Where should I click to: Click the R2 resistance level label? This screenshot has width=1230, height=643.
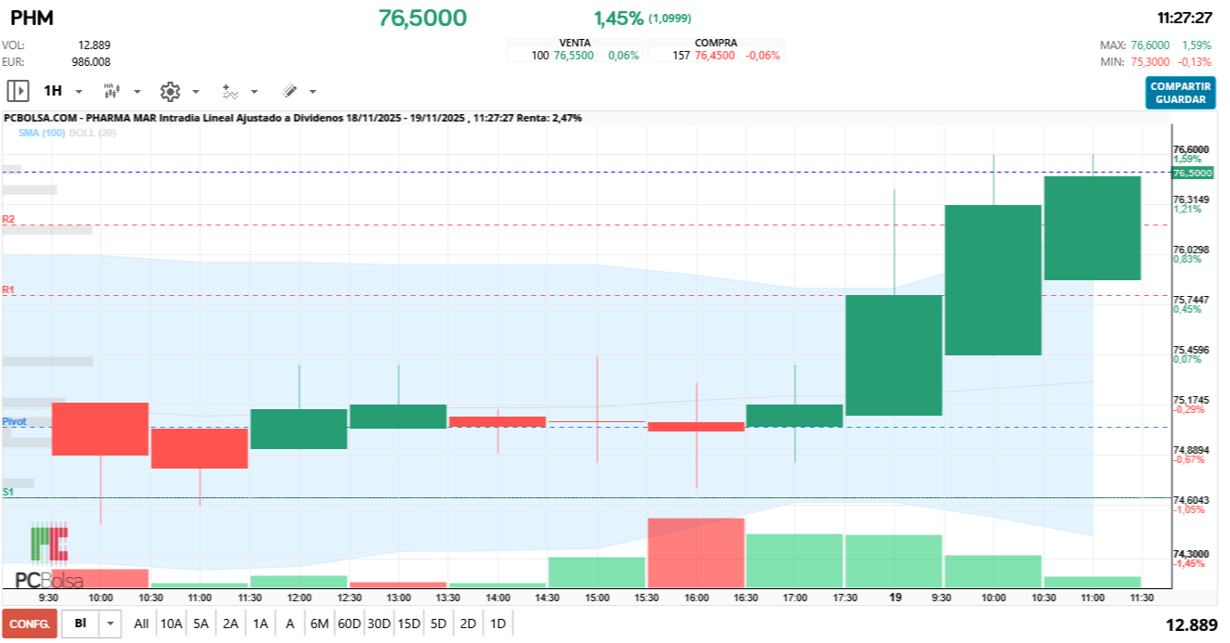(x=8, y=219)
